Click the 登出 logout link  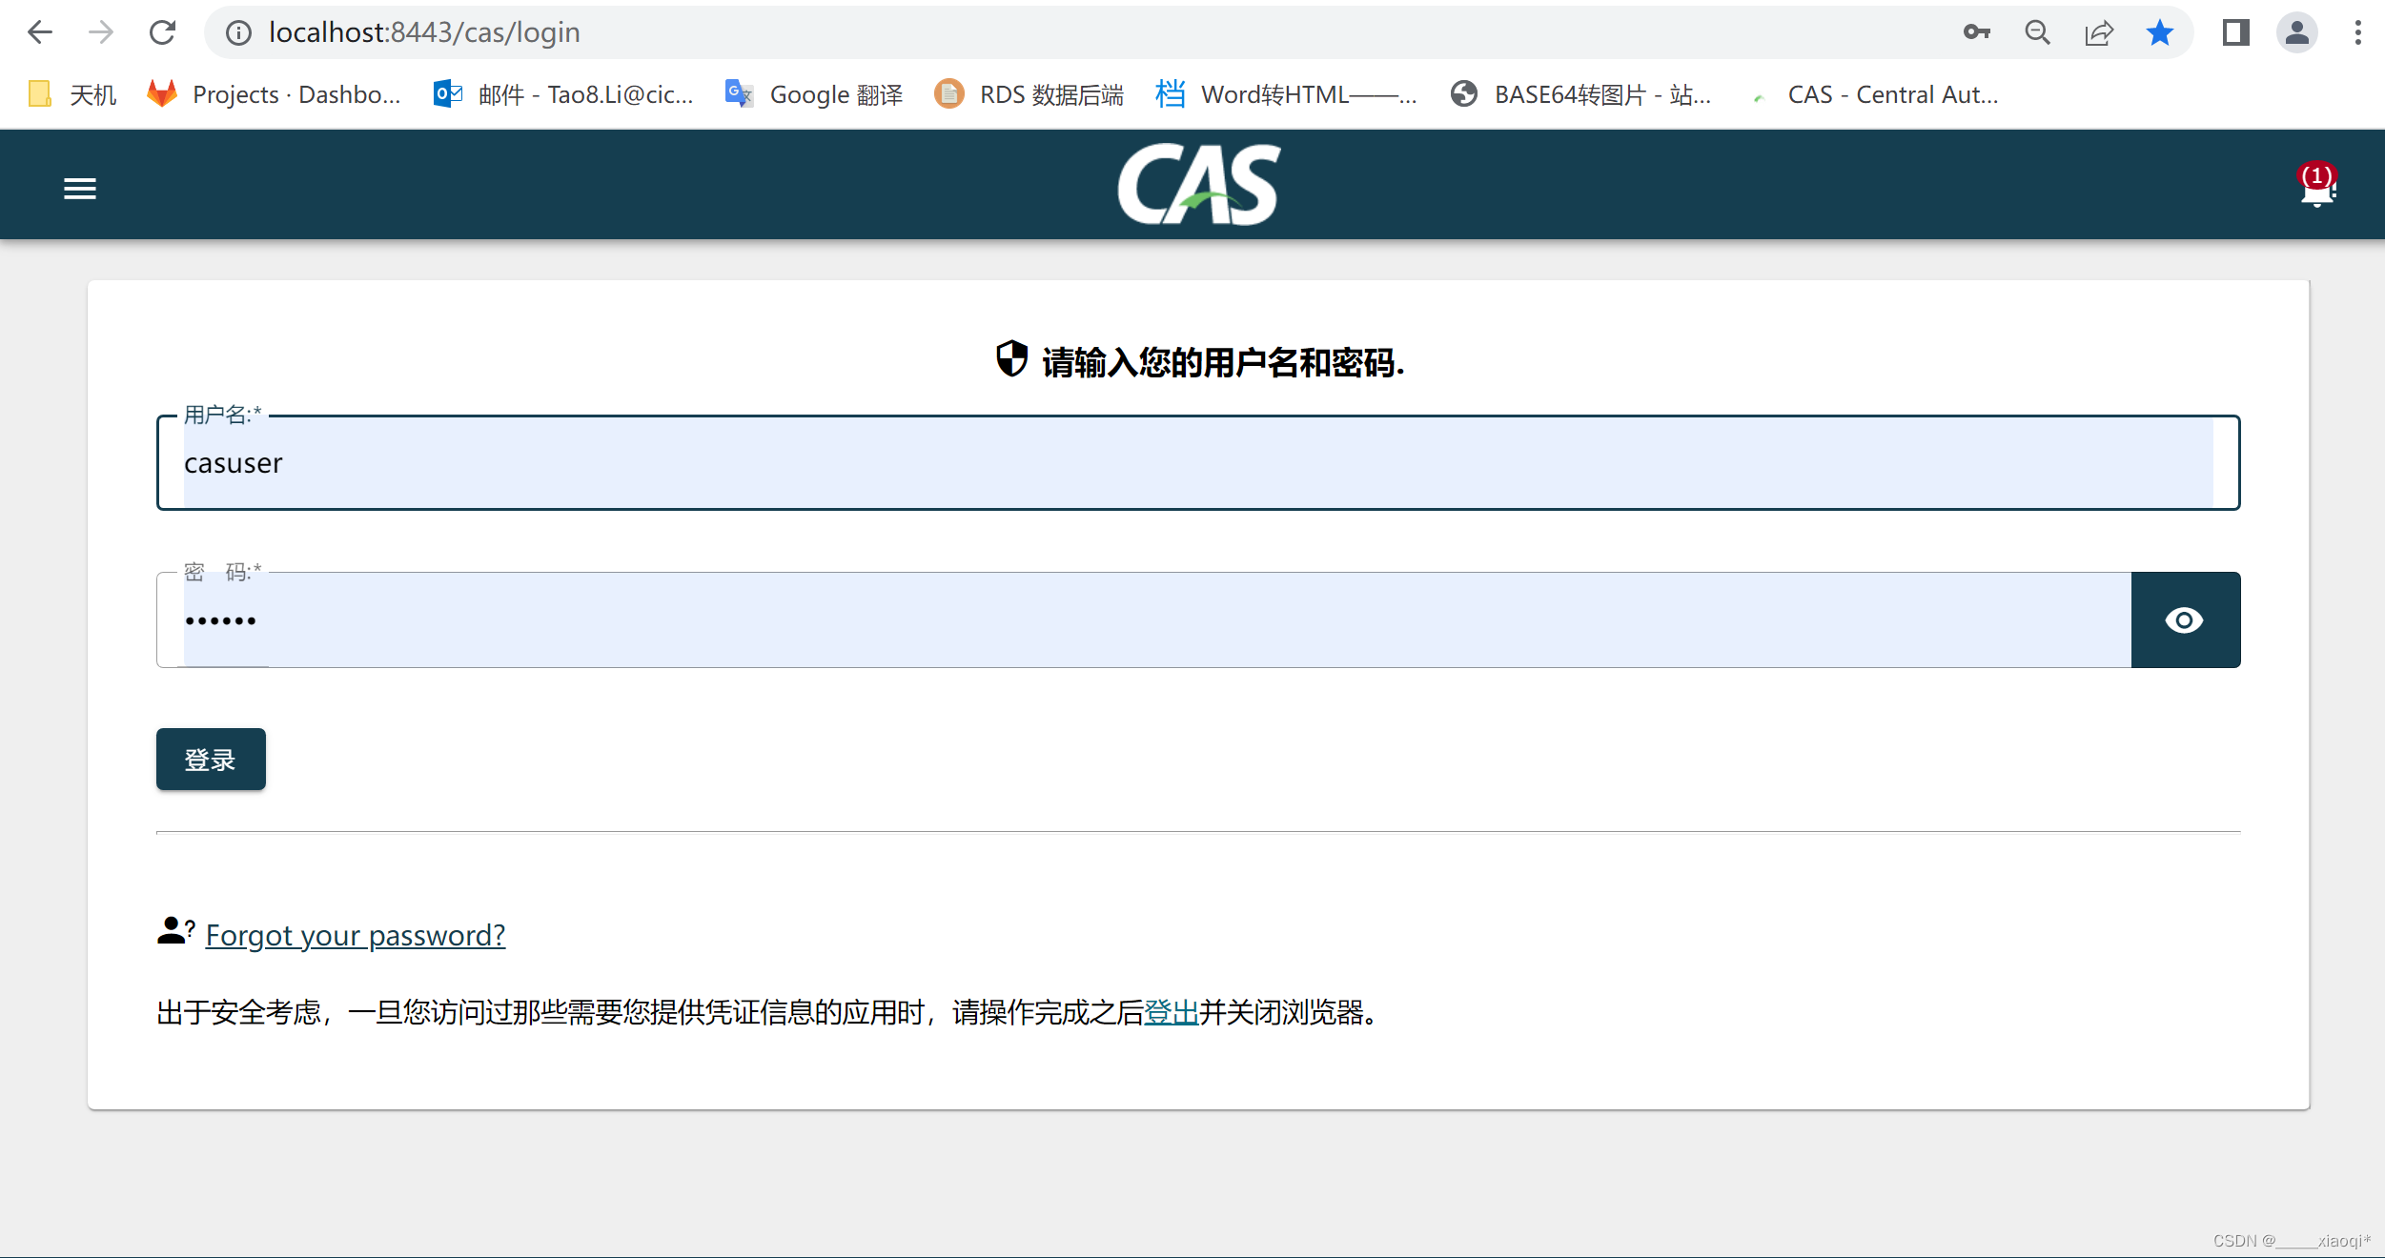pos(1171,1012)
